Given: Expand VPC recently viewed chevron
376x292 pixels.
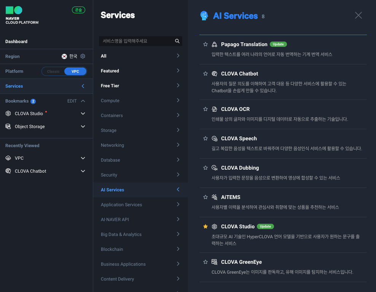Looking at the screenshot, I should pos(83,158).
